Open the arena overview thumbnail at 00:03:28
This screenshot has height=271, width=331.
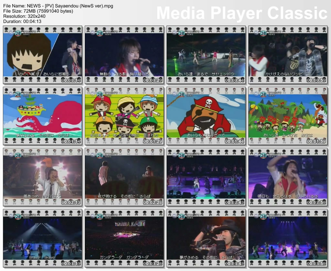pyautogui.click(x=124, y=238)
